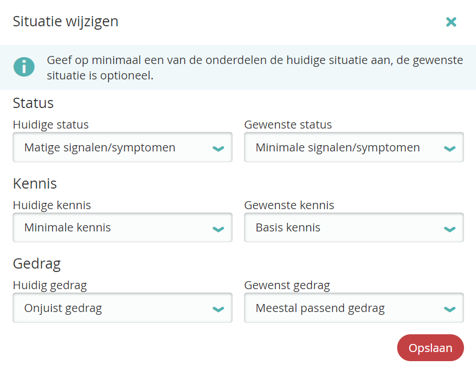Screen dimensions: 476x376
Task: Expand the 'Minimale kennis' dropdown
Action: tap(122, 228)
